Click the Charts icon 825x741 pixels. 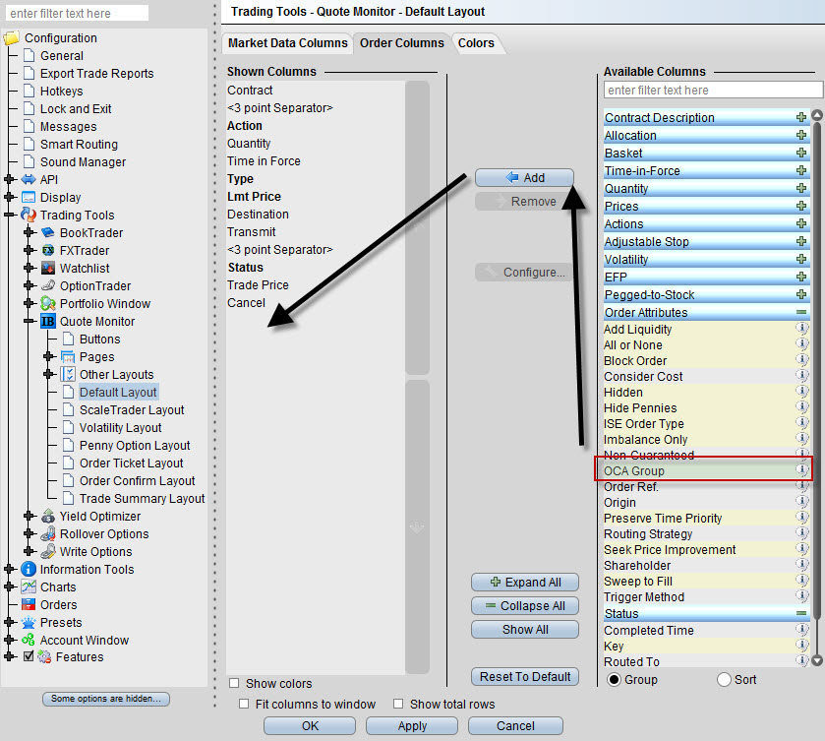coord(29,587)
